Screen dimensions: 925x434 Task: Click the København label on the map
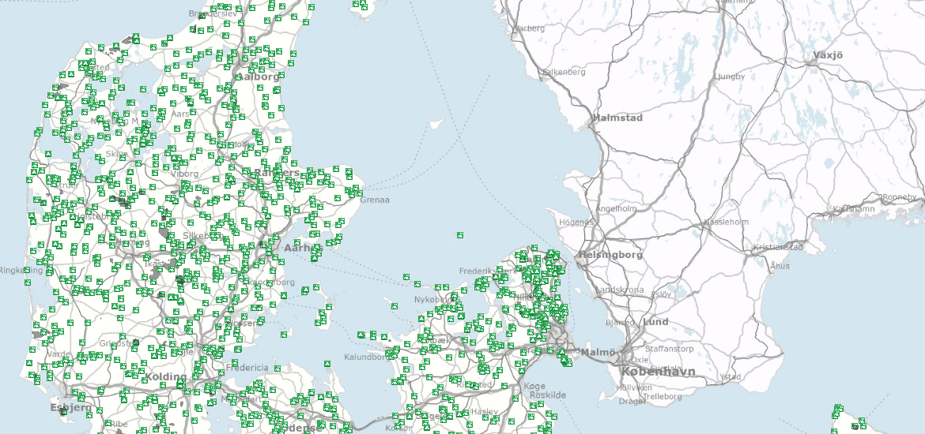pos(658,372)
